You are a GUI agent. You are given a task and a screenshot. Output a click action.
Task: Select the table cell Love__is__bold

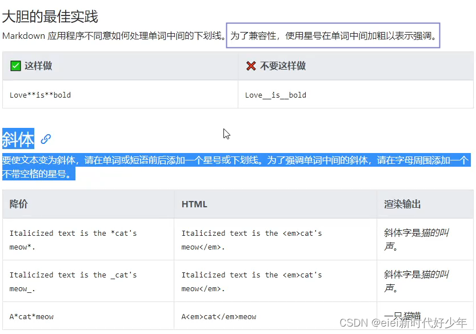click(x=274, y=95)
